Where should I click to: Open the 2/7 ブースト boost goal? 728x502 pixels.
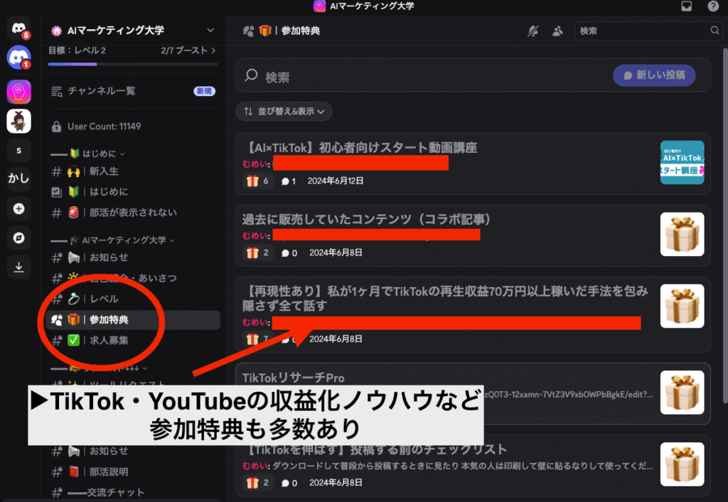(x=188, y=50)
